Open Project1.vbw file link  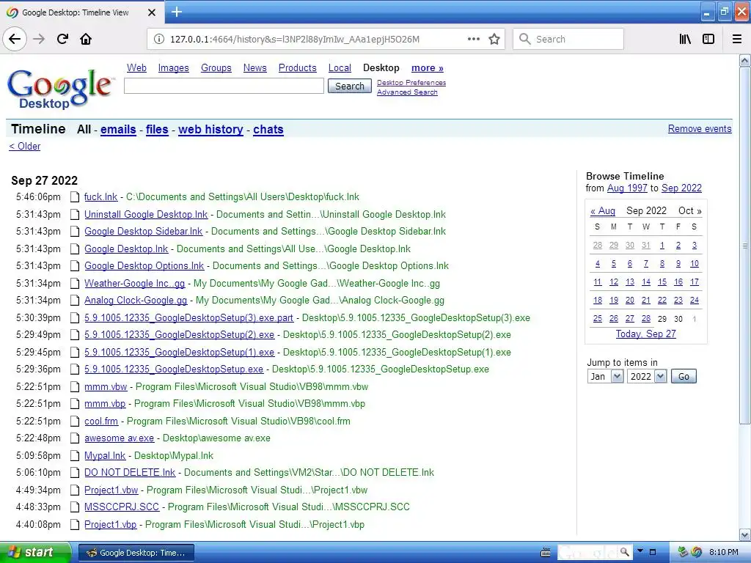[x=111, y=490]
